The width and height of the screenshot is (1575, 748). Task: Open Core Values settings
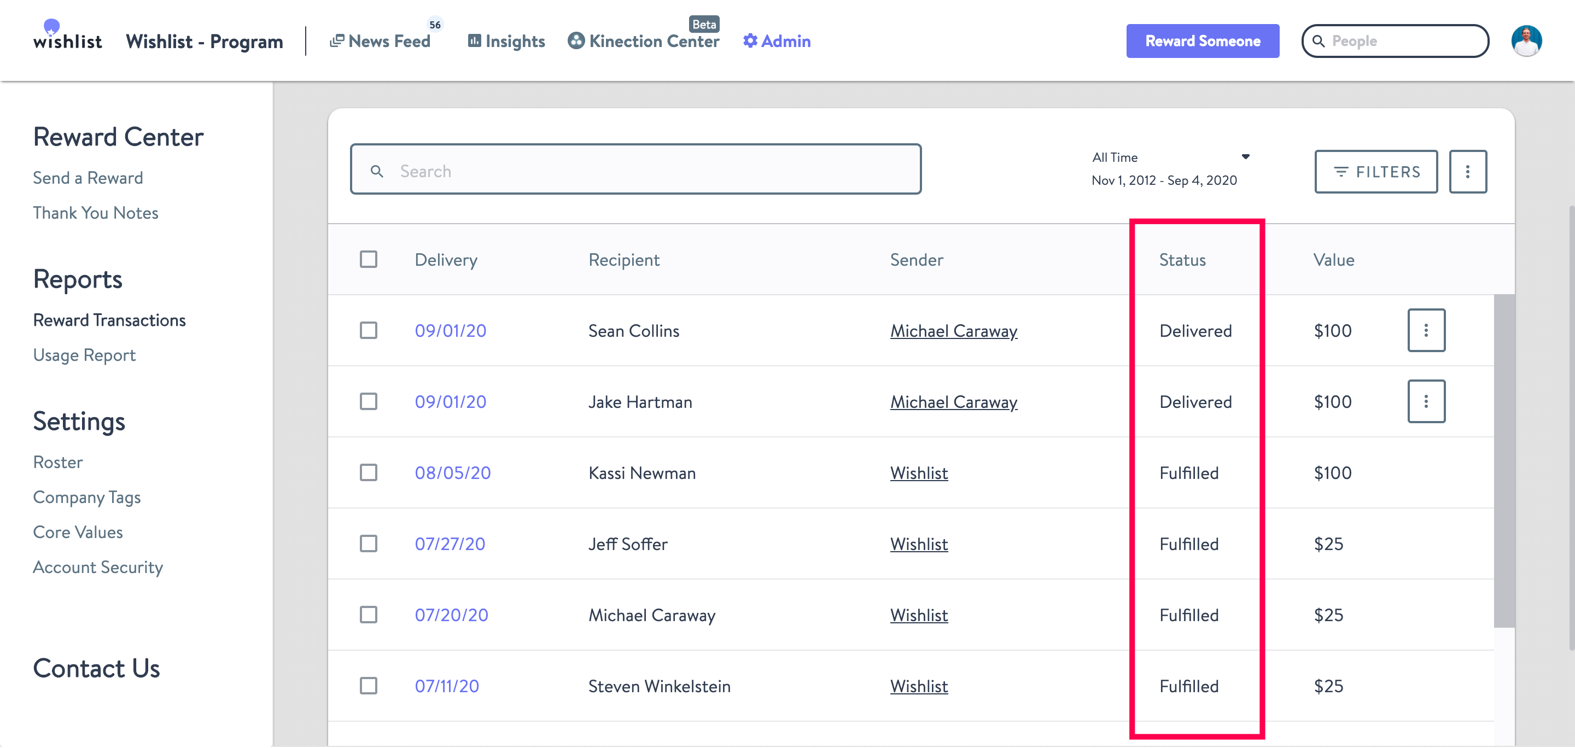pos(78,532)
